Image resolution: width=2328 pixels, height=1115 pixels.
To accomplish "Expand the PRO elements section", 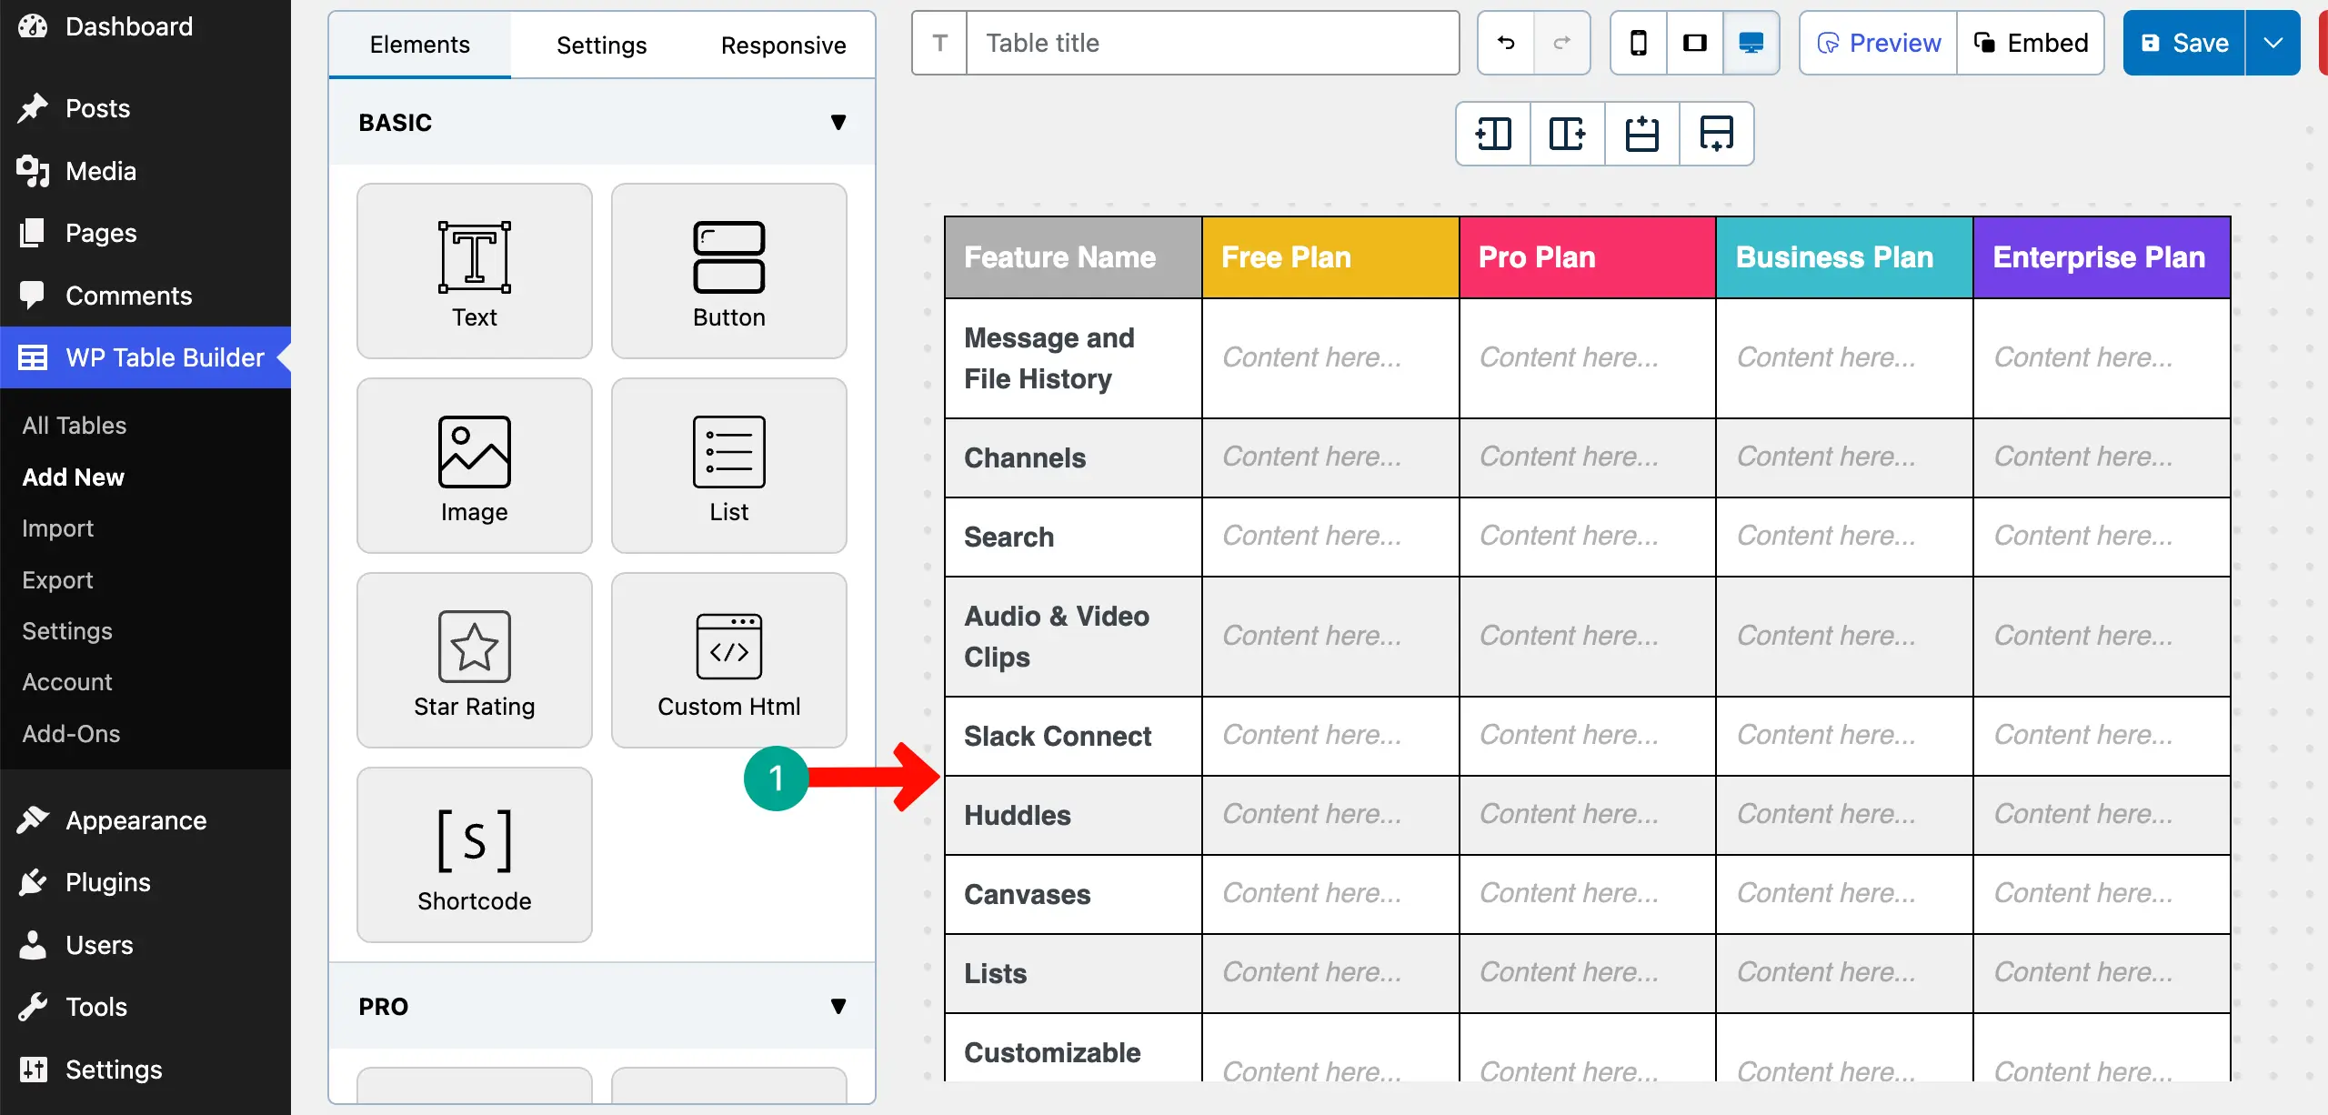I will tap(838, 1005).
